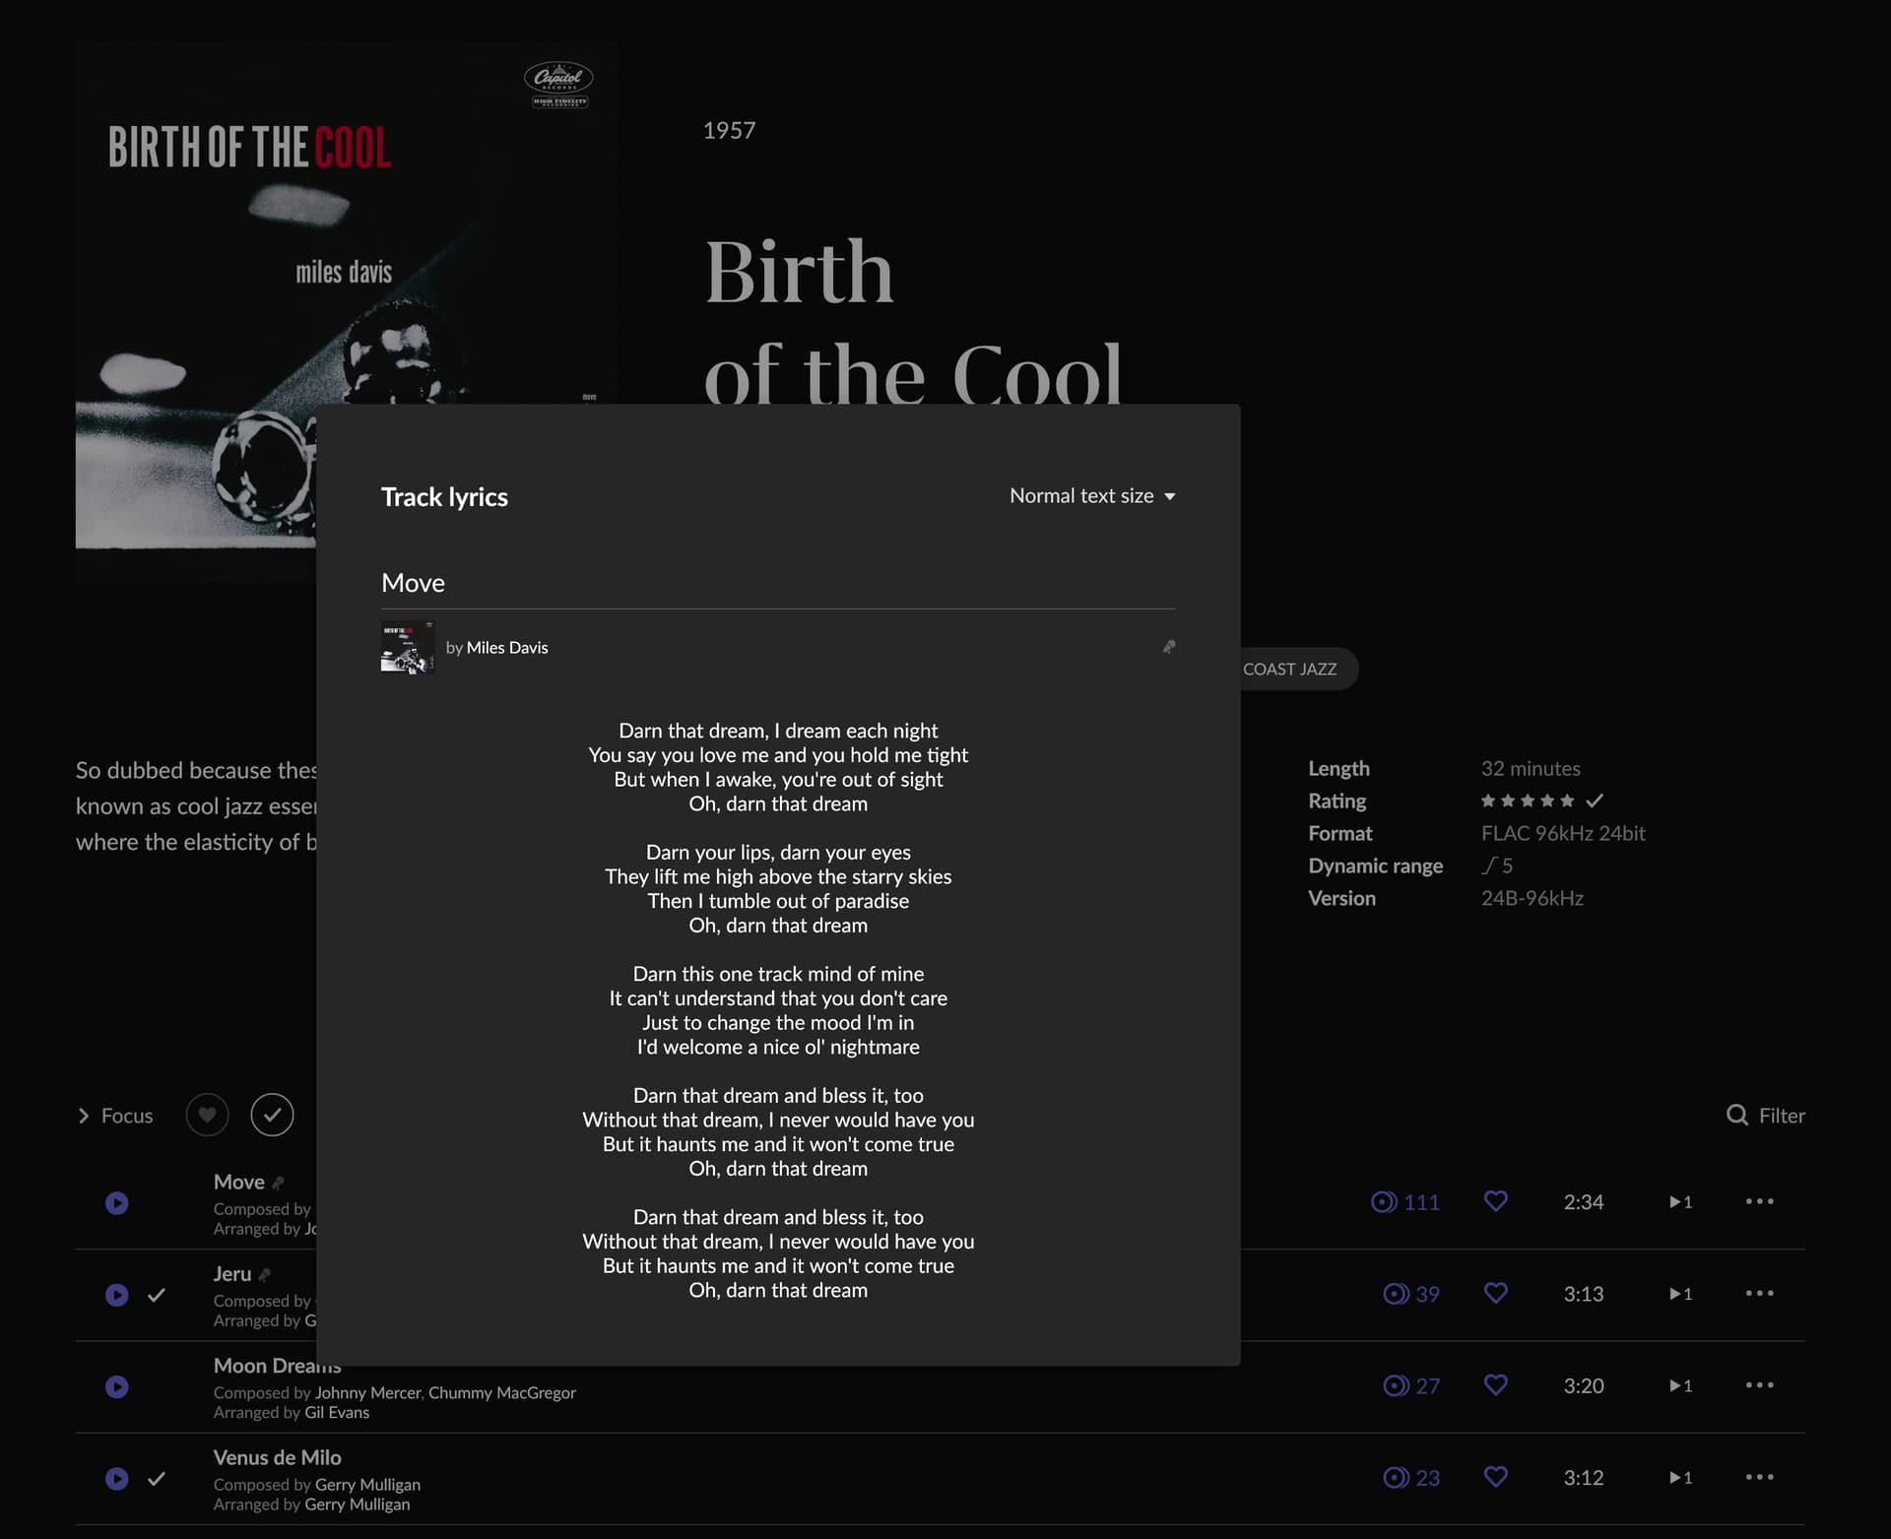The image size is (1891, 1539).
Task: Click the play count icon for Move
Action: tap(1680, 1201)
